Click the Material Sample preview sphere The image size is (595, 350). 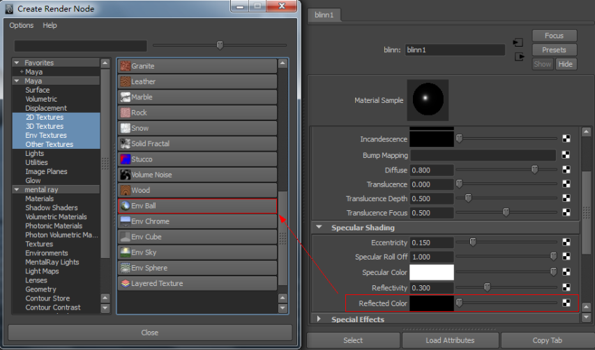pos(428,100)
